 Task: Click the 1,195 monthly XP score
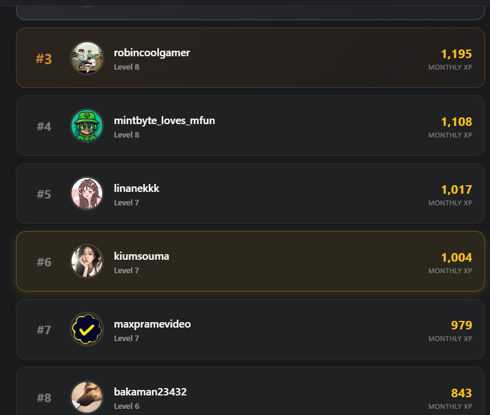coord(456,54)
